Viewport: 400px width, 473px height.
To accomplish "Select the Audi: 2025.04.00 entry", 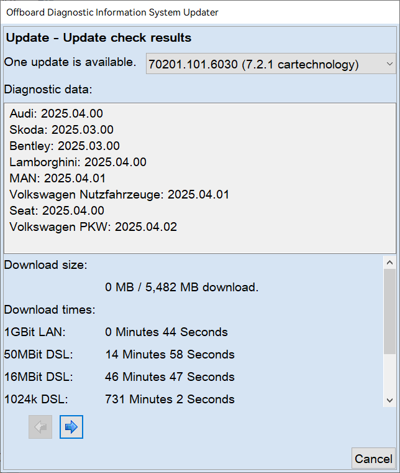I will [x=57, y=114].
